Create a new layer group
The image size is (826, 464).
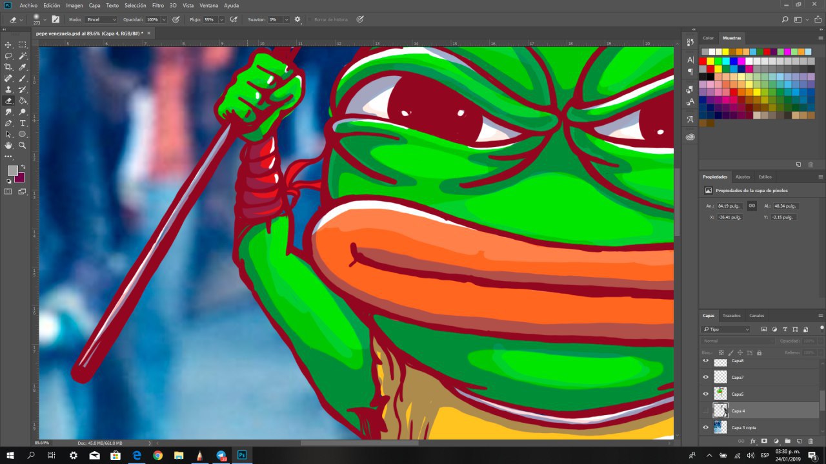pos(787,441)
